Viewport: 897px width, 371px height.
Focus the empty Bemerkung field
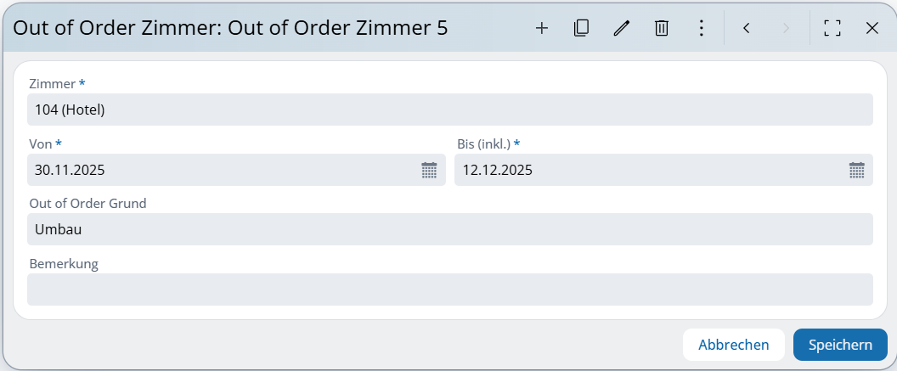[450, 289]
